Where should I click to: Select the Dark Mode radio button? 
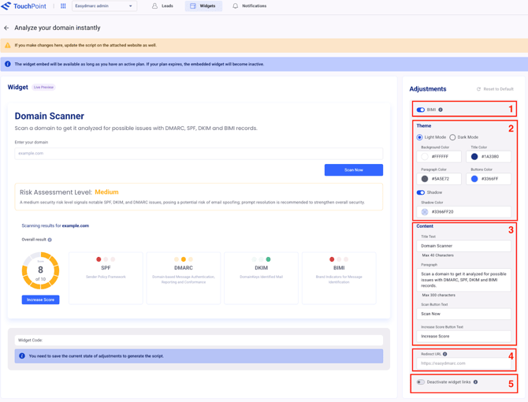(452, 137)
